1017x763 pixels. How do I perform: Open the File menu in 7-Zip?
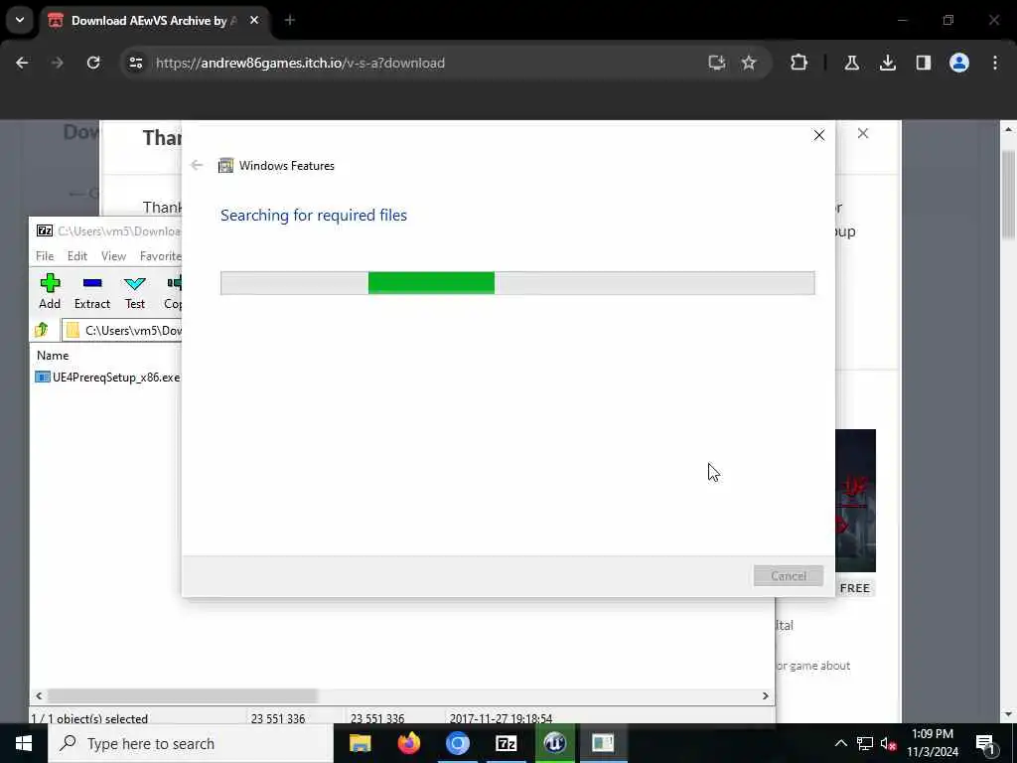click(45, 255)
